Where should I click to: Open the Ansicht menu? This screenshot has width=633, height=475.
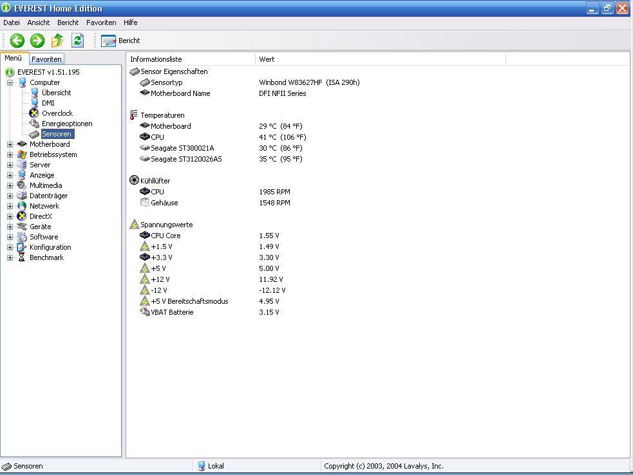coord(39,23)
